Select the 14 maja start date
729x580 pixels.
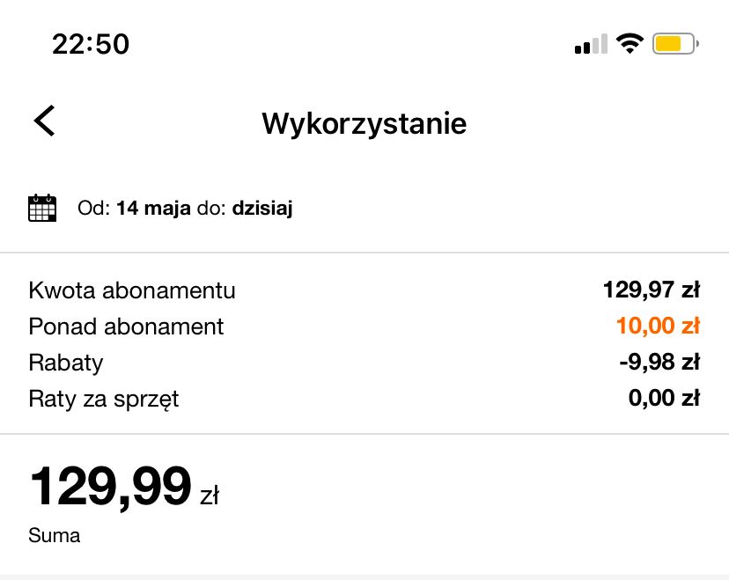tap(153, 209)
